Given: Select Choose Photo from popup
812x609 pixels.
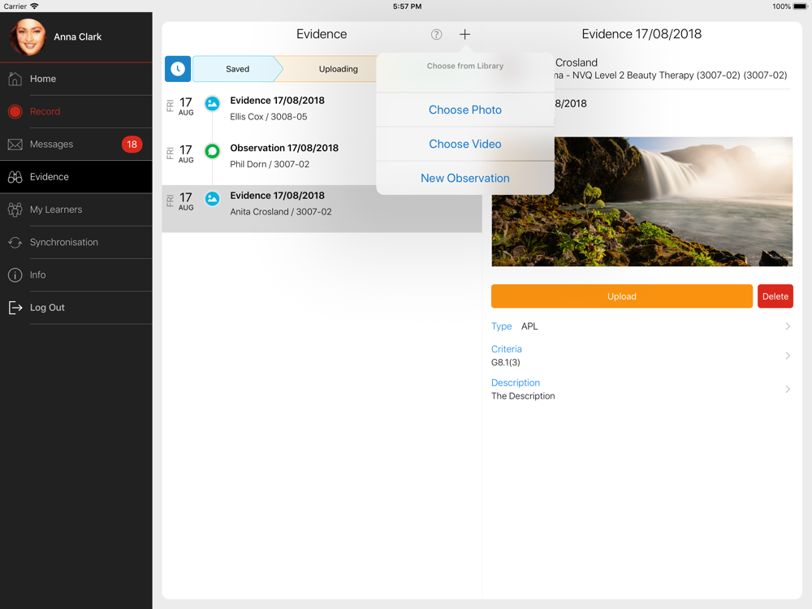Looking at the screenshot, I should [x=465, y=110].
